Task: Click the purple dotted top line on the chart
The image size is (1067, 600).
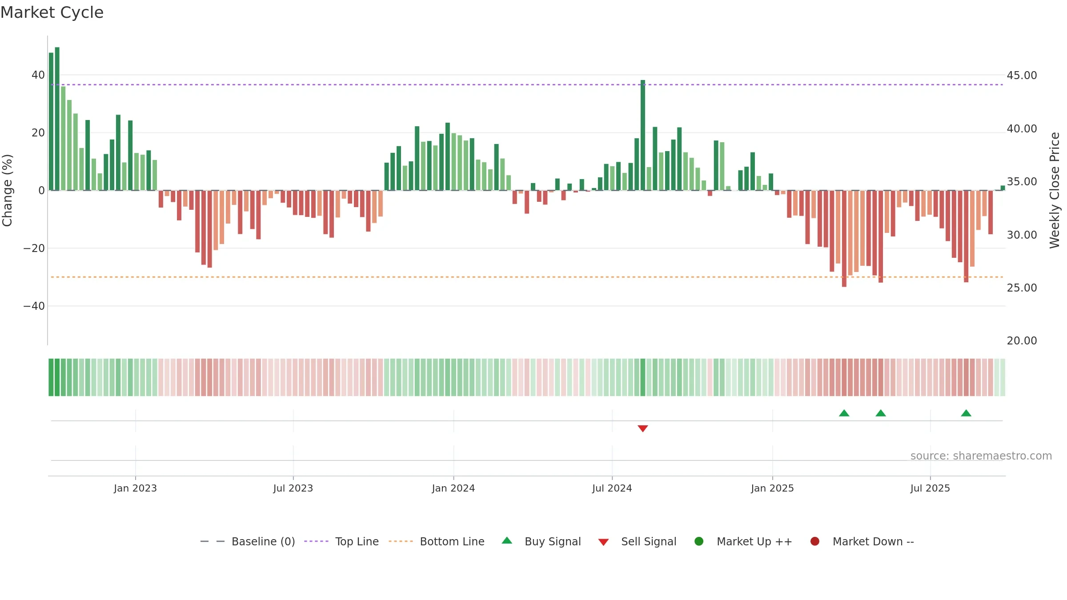Action: coord(527,84)
